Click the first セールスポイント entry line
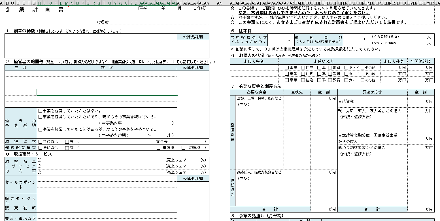Viewport: 440px width, 221px height. [107, 178]
